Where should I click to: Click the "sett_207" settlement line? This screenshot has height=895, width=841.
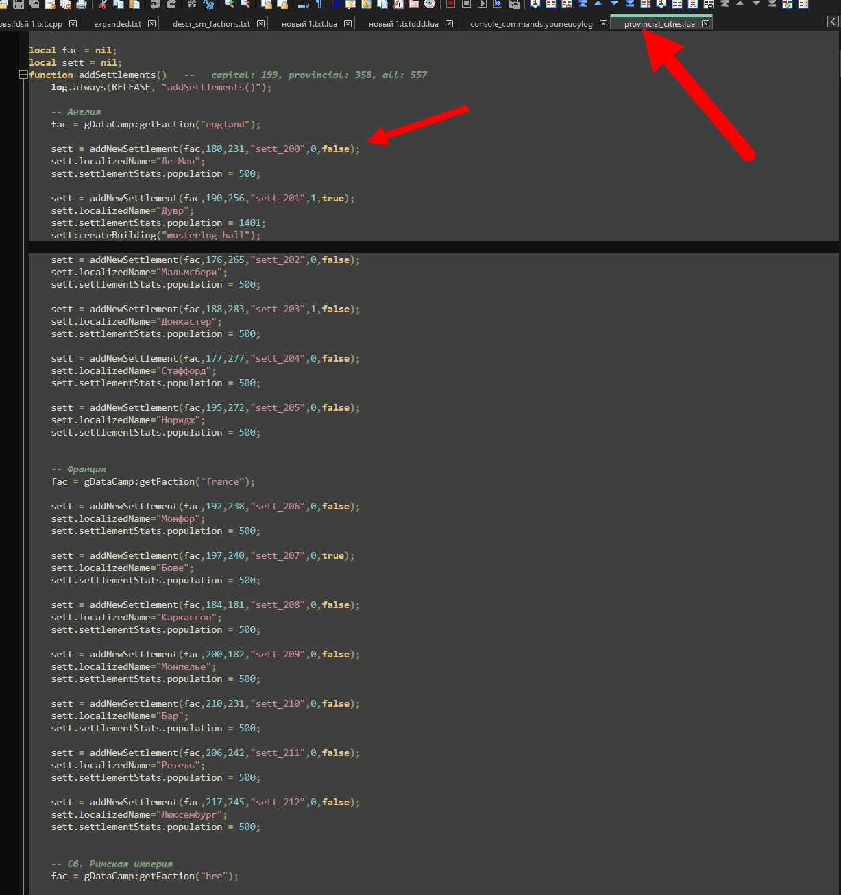coord(202,556)
